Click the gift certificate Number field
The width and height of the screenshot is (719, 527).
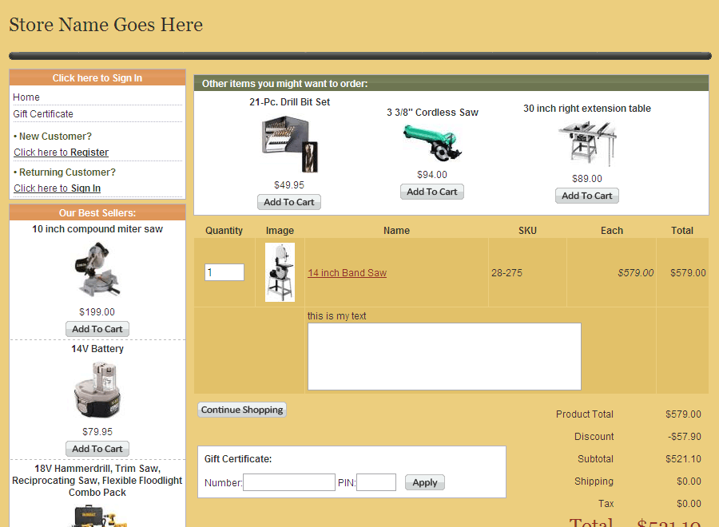(288, 482)
